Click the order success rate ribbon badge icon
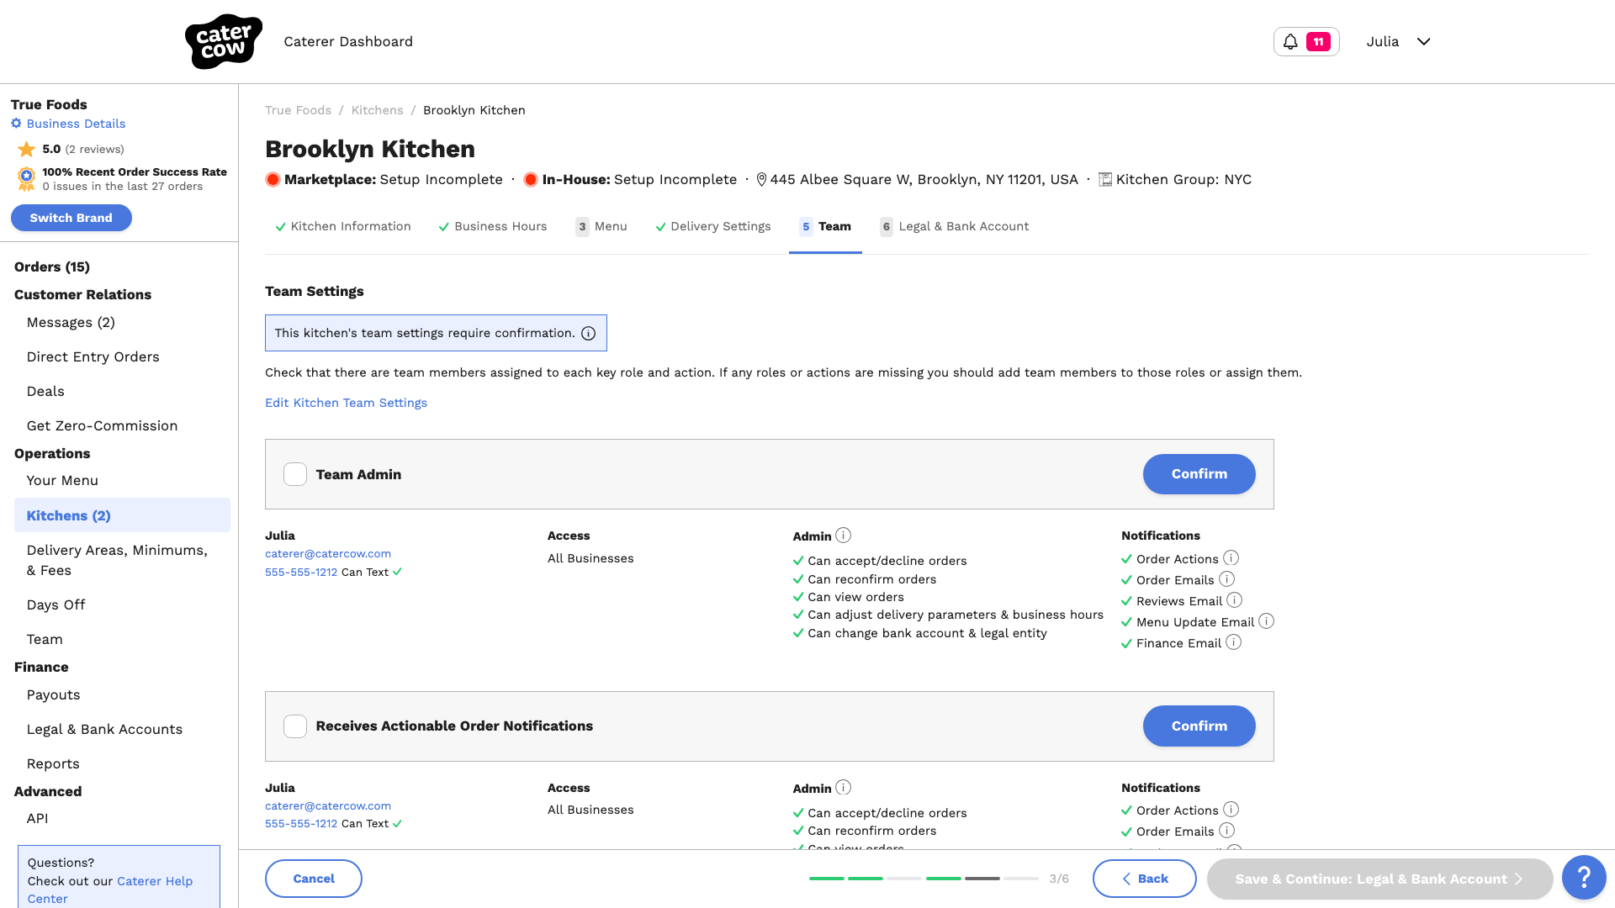Image resolution: width=1615 pixels, height=908 pixels. pos(26,178)
